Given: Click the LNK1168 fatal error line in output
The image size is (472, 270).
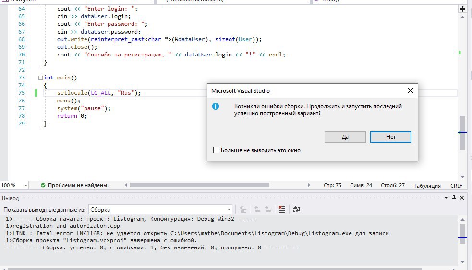Looking at the screenshot, I should (197, 233).
